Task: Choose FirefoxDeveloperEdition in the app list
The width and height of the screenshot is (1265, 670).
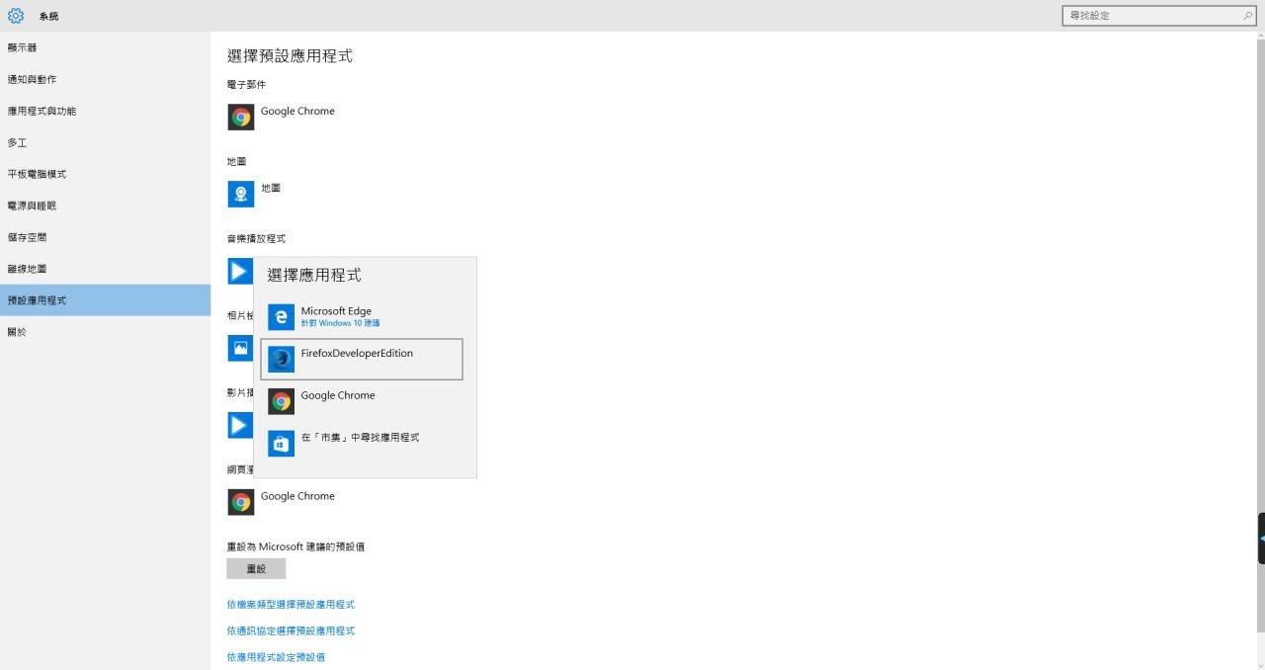Action: pos(362,359)
